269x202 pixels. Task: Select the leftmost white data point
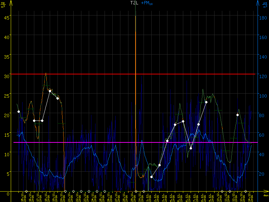coord(18,111)
